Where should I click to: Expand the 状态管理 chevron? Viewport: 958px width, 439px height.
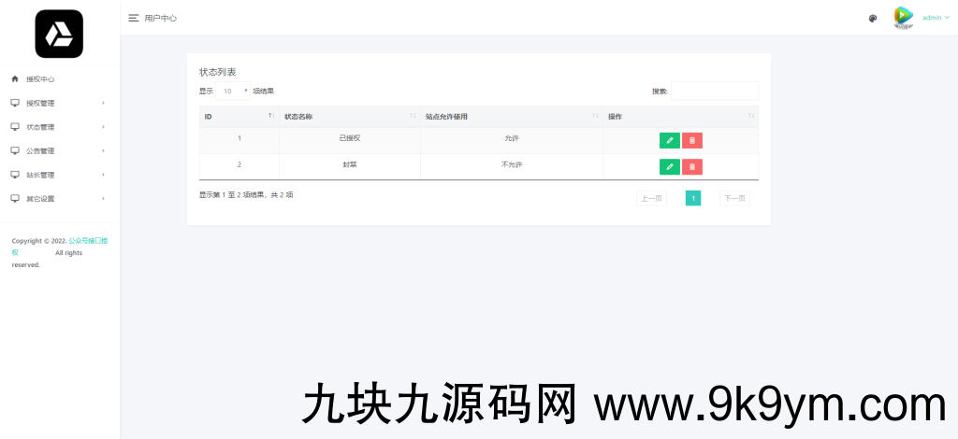pos(103,127)
